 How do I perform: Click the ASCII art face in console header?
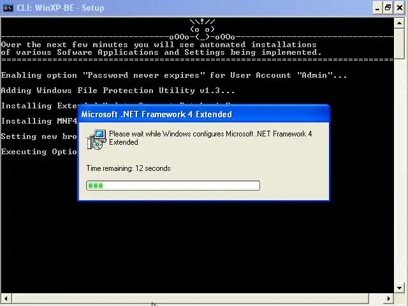click(202, 29)
